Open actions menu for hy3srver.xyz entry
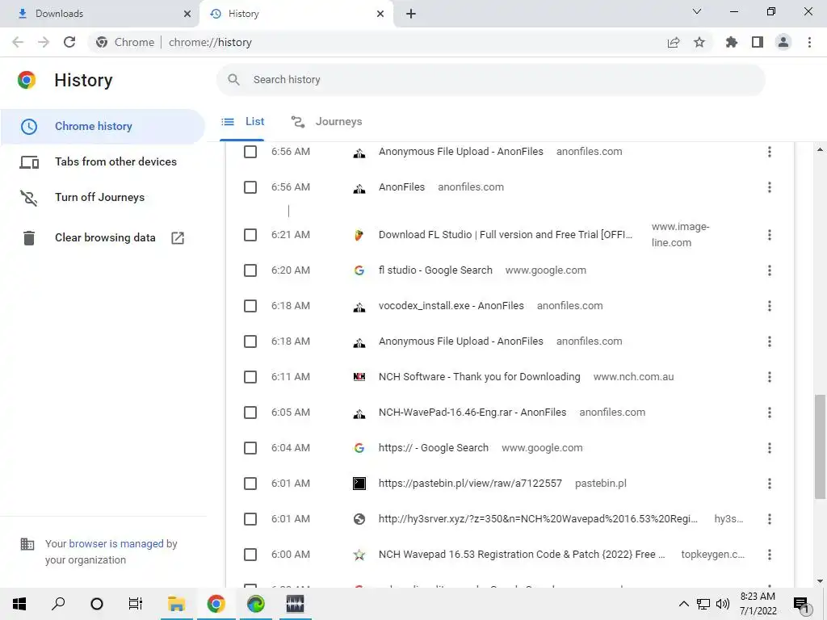 click(770, 519)
